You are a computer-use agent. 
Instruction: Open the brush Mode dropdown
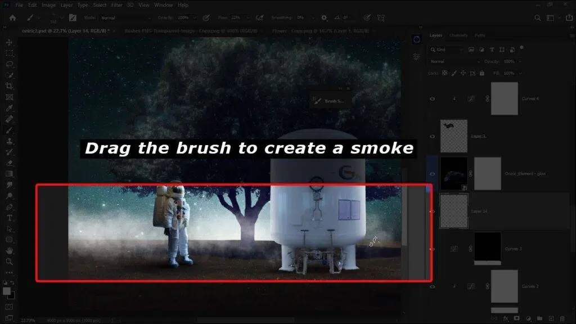pos(125,17)
